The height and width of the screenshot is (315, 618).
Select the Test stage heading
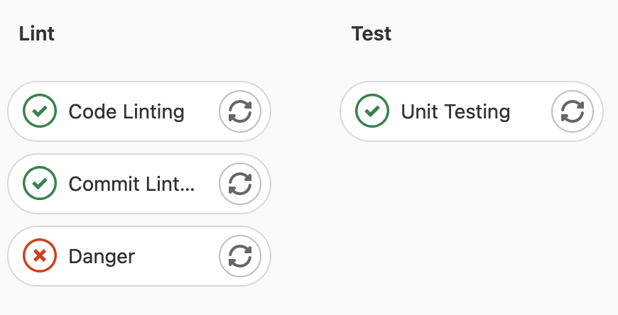[372, 33]
